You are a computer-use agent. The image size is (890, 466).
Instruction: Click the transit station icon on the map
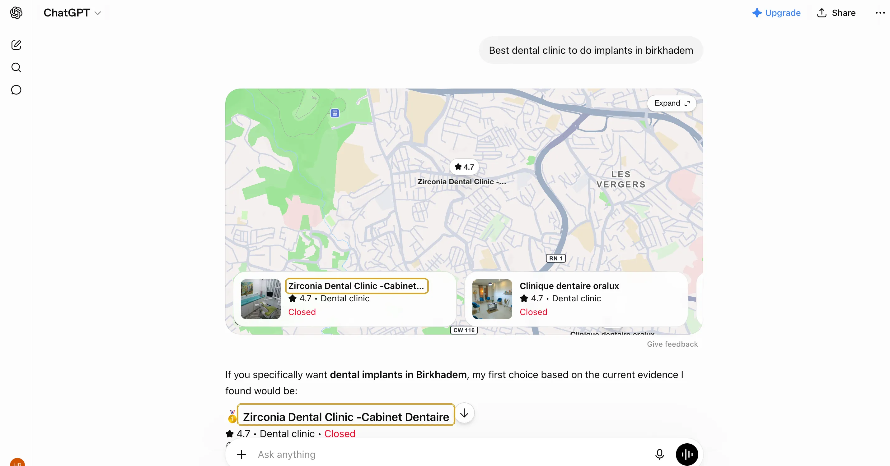tap(335, 113)
